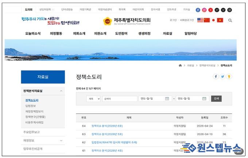Open end date calendar picker icon
Screen dimensions: 248x158
204,99
